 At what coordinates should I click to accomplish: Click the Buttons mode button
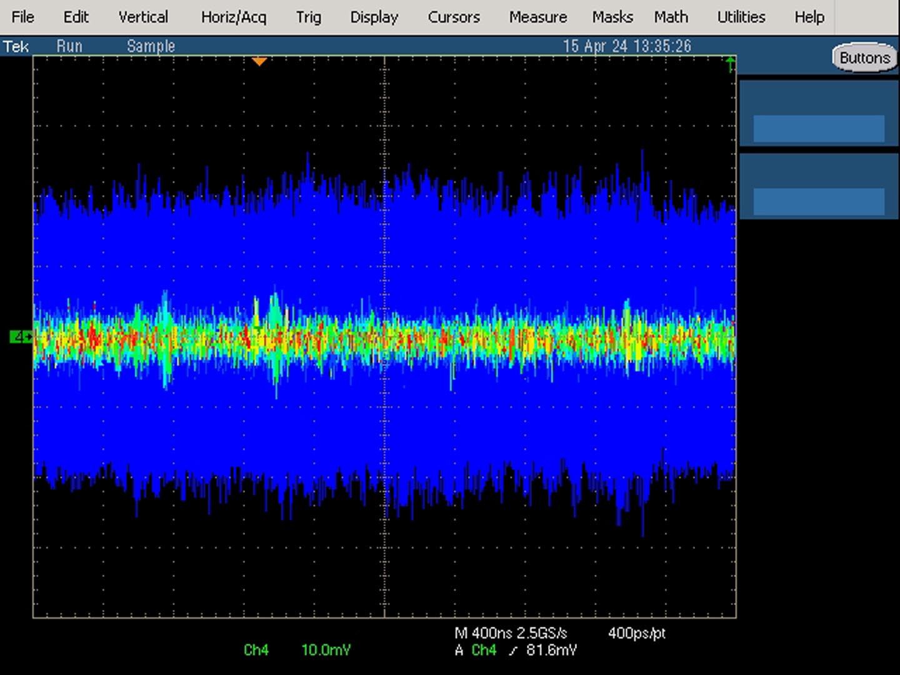(x=864, y=58)
